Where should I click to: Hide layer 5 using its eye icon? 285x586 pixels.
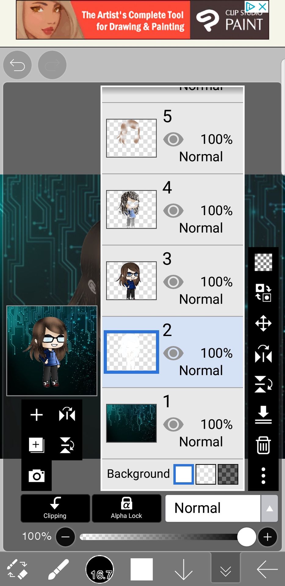point(173,139)
